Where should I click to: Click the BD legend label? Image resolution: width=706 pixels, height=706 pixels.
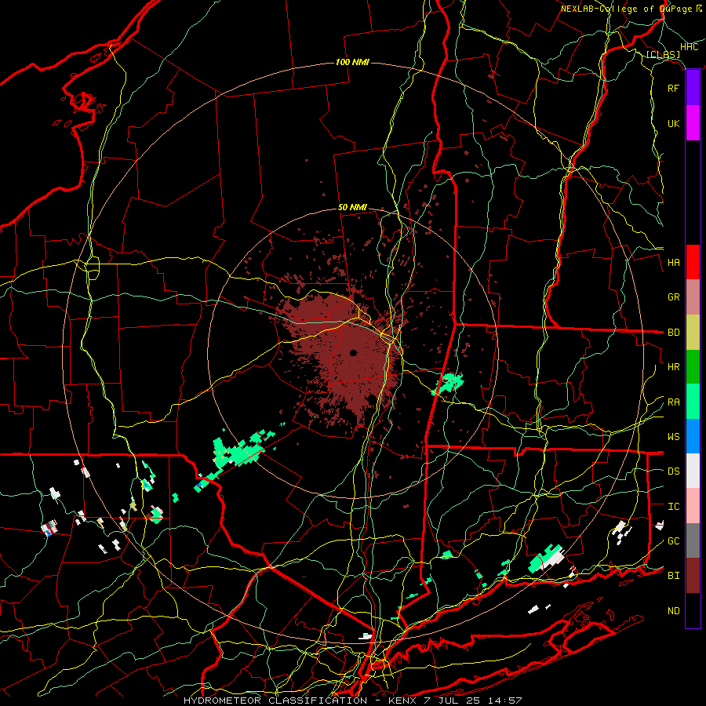673,333
